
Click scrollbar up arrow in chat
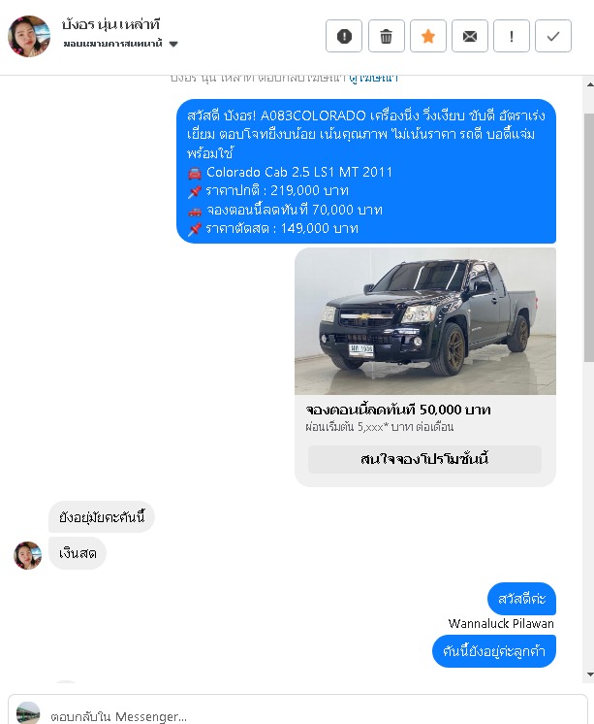[589, 85]
